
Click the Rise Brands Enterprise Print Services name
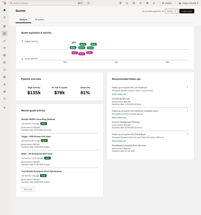click(129, 145)
